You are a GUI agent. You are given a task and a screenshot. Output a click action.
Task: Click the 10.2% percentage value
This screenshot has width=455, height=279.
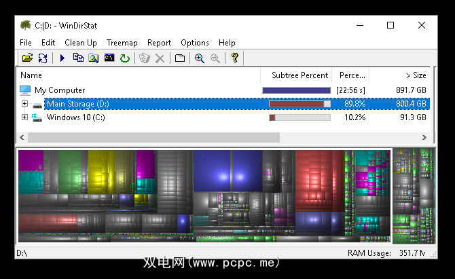354,117
